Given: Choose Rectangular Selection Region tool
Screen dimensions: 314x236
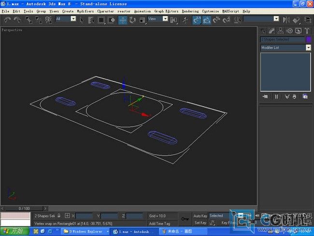Looking at the screenshot, I should [101, 20].
